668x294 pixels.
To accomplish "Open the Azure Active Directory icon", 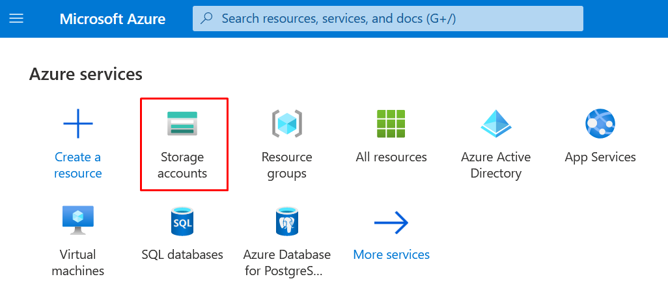I will point(496,123).
